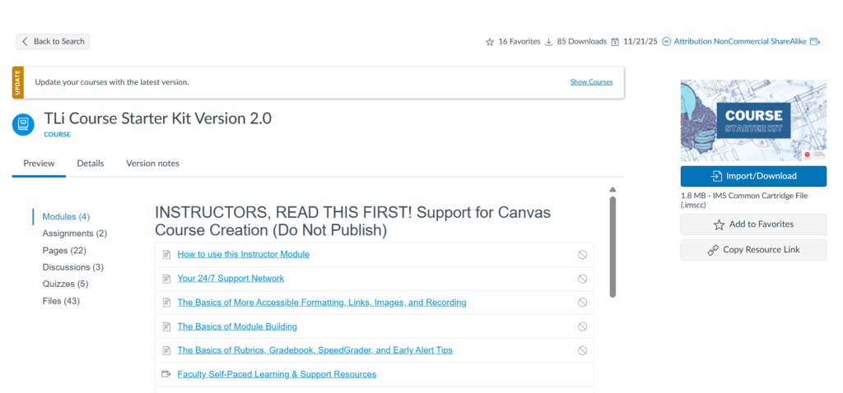Open the Details tab
The image size is (843, 393).
91,164
